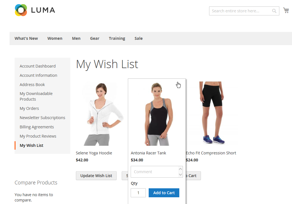The width and height of the screenshot is (292, 204).
Task: Click the search magnifier icon
Action: tap(274, 11)
